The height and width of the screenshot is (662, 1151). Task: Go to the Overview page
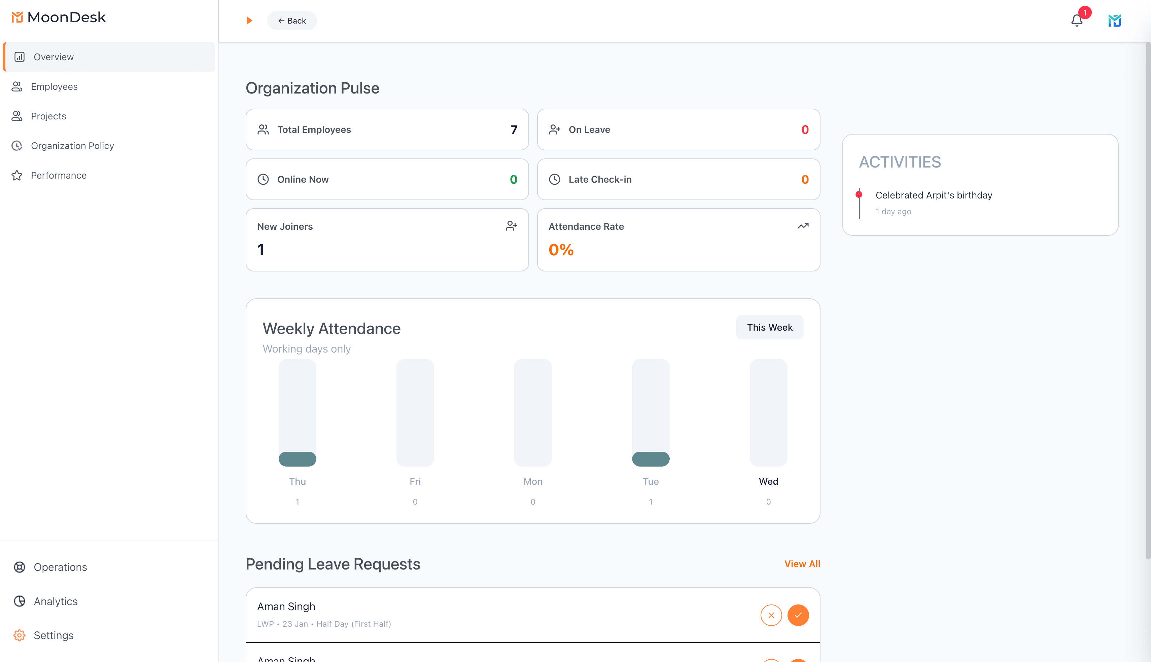[109, 57]
